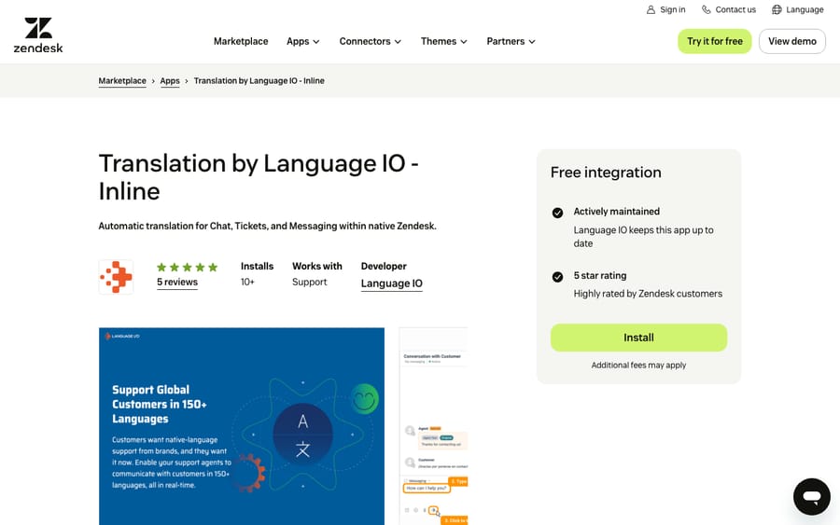Click the breadcrumb current page text
This screenshot has height=525, width=840.
259,81
